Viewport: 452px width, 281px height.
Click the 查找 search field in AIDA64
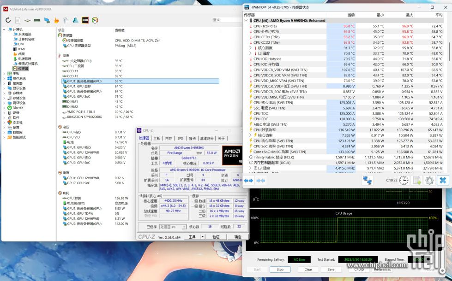[x=227, y=20]
